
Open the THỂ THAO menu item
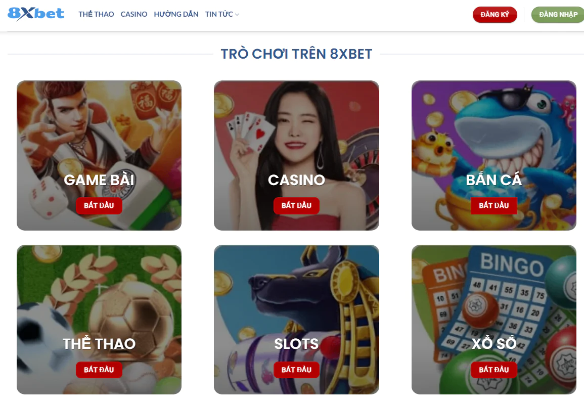tap(96, 14)
